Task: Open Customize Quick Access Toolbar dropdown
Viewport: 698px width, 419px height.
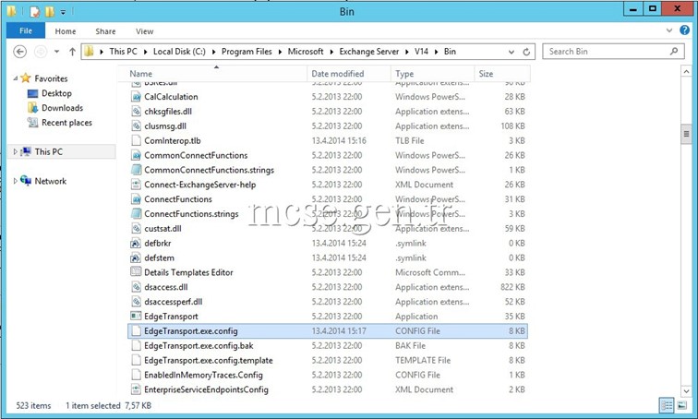Action: [x=63, y=12]
